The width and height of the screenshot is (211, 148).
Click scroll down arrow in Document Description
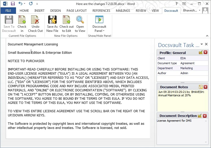coord(206,142)
